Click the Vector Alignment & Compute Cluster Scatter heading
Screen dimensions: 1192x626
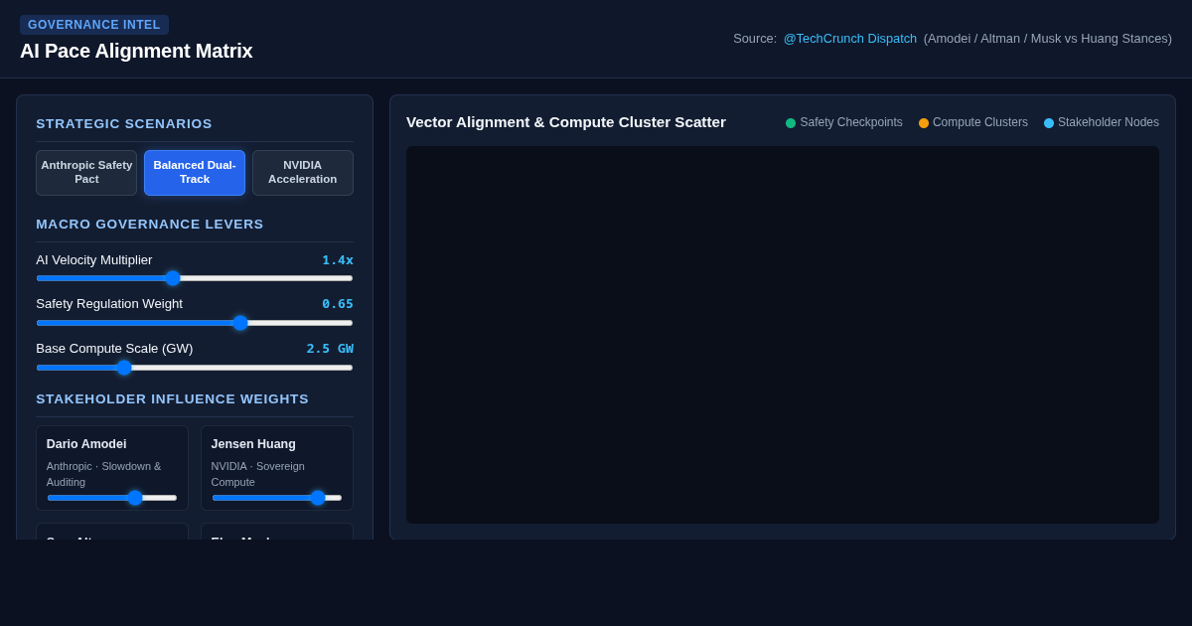566,122
